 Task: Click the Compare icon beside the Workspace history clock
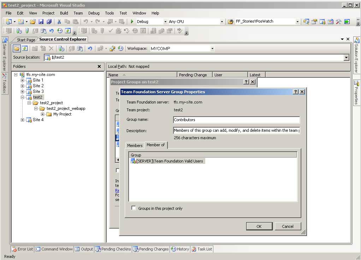[112, 49]
